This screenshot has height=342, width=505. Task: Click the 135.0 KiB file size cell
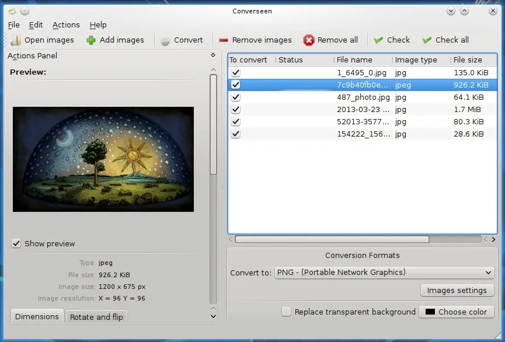click(471, 73)
